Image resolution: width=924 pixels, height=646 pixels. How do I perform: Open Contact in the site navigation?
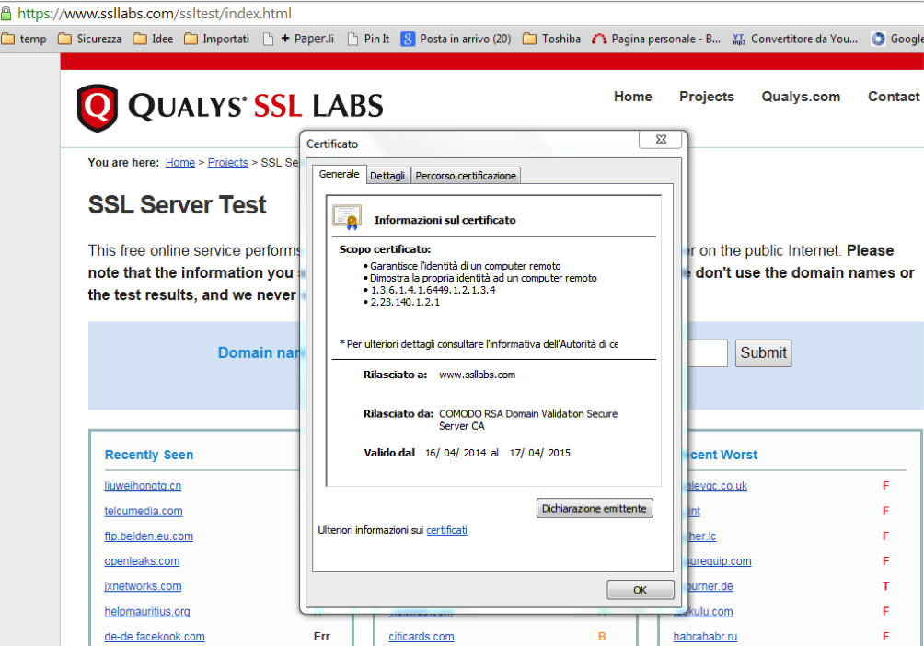(894, 97)
